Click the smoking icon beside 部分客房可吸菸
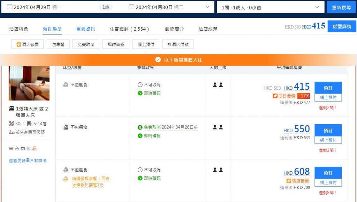The image size is (357, 202). pos(12,132)
